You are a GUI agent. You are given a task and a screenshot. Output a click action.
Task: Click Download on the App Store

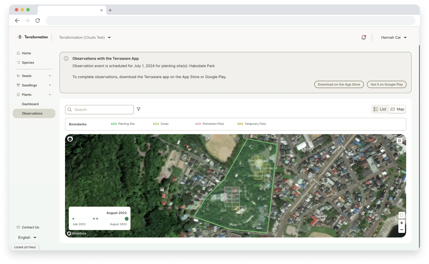coord(339,84)
